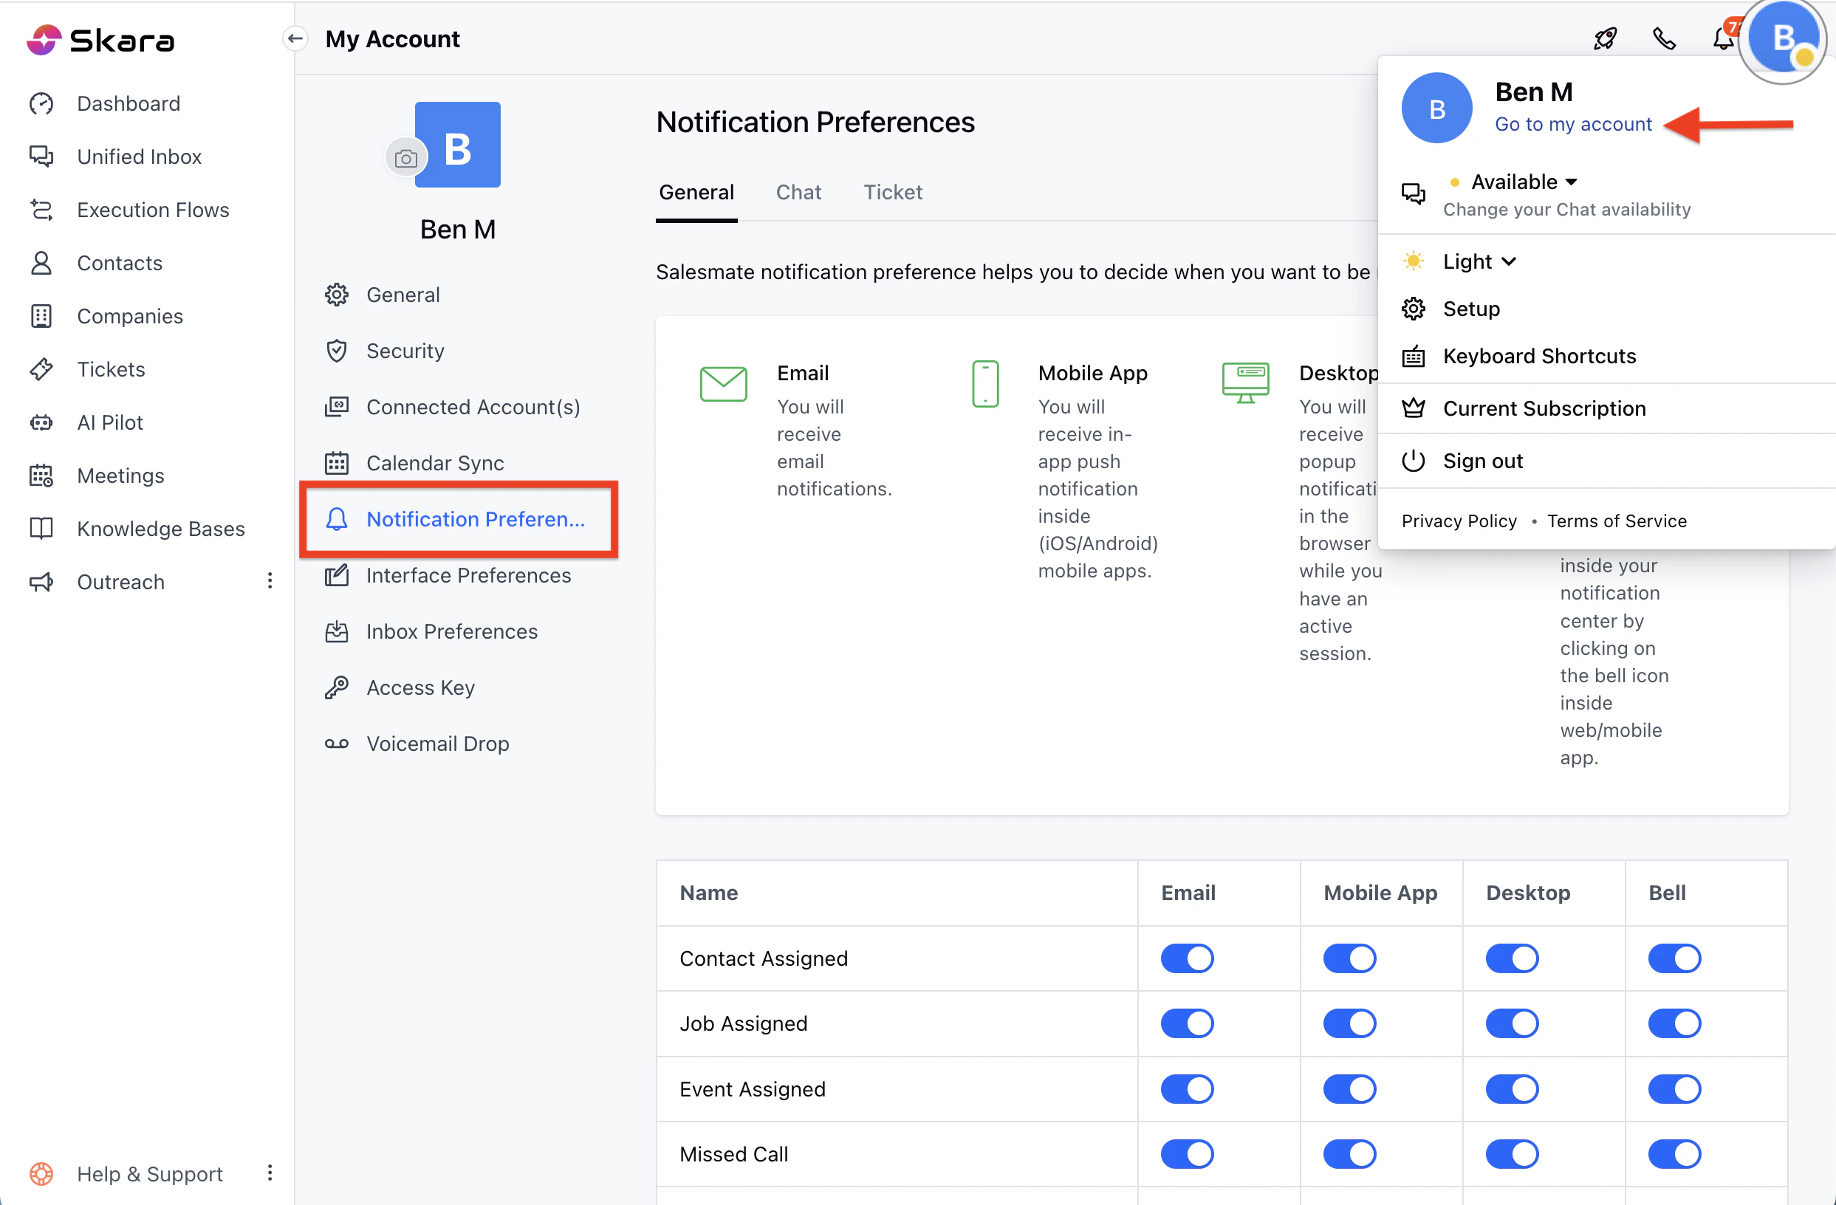Open Execution Flows in sidebar
The image size is (1836, 1205).
tap(153, 210)
